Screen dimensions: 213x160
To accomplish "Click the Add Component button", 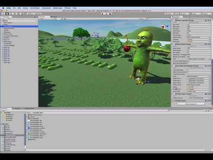I will 191,104.
